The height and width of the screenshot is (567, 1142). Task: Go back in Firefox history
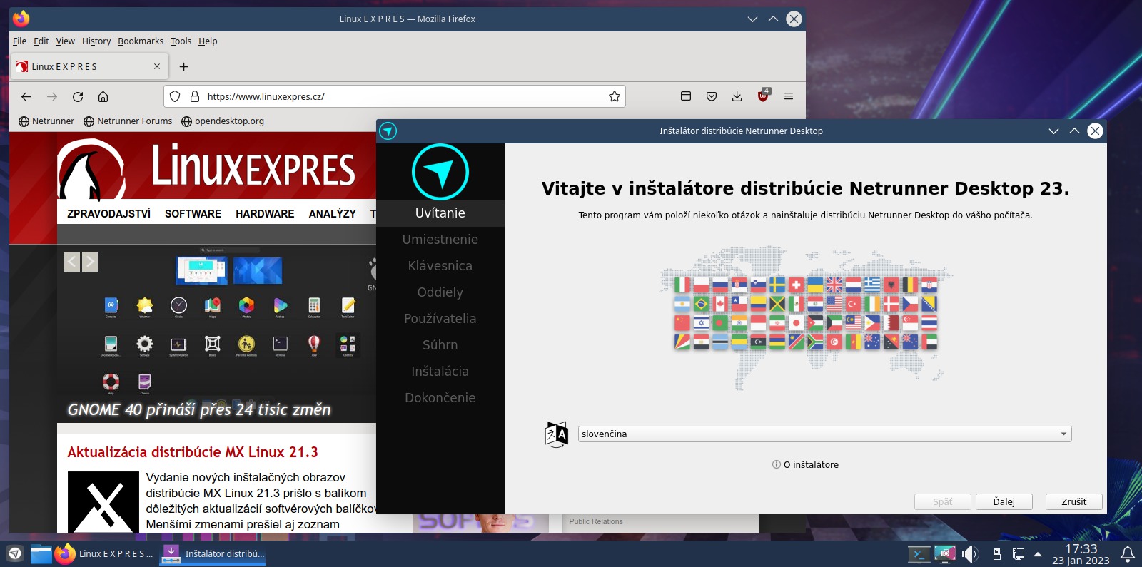tap(26, 96)
